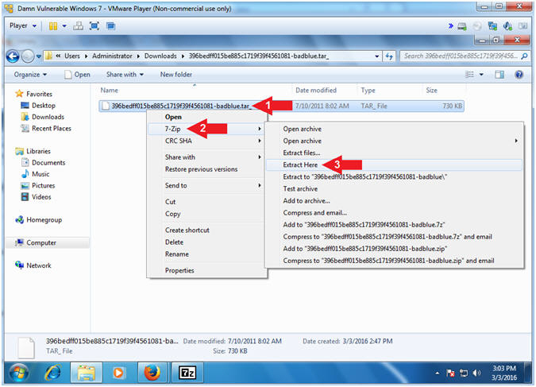Click Downloads in the address breadcrumb
Screen dimensions: 536x387
160,56
